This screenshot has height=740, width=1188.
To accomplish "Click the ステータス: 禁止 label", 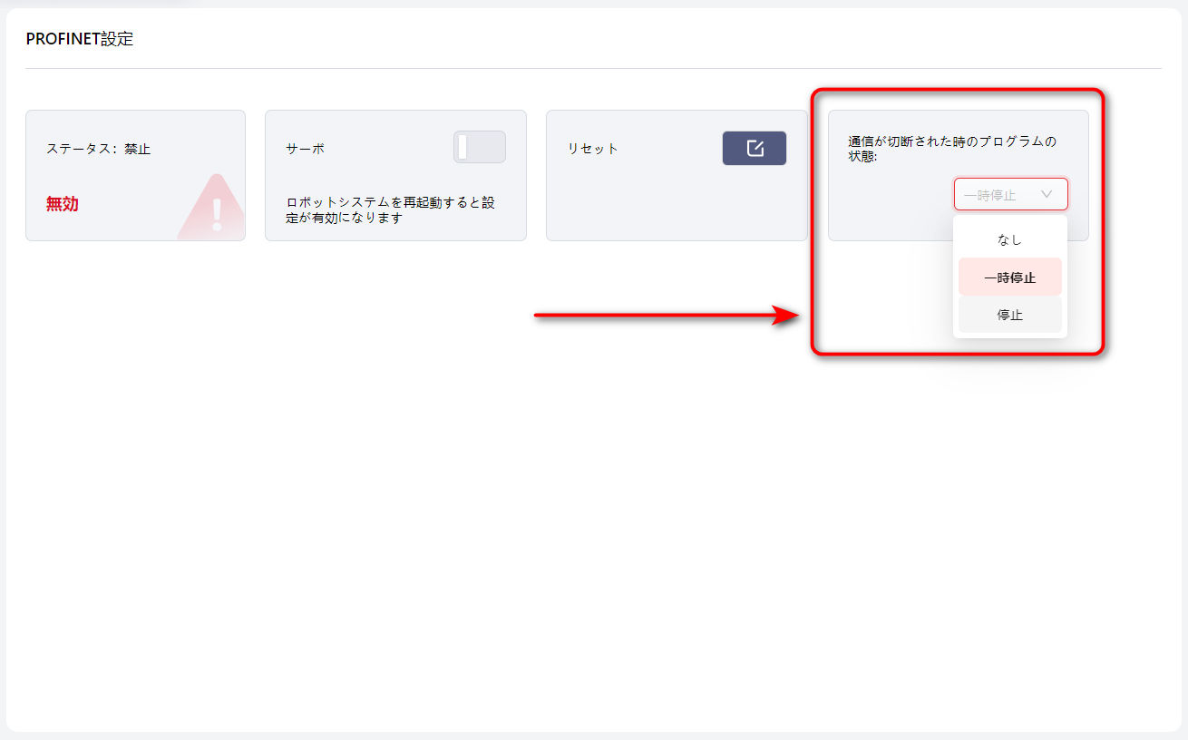I will point(98,149).
